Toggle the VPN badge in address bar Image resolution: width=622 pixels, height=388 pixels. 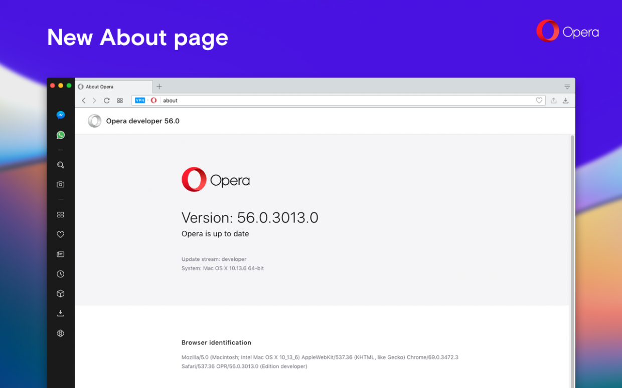[x=140, y=101]
